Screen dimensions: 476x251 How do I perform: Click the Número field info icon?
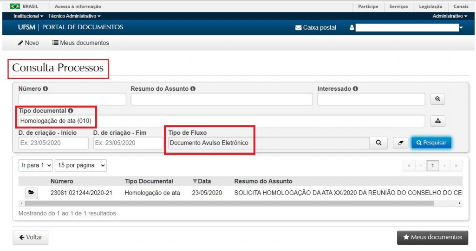coord(46,88)
